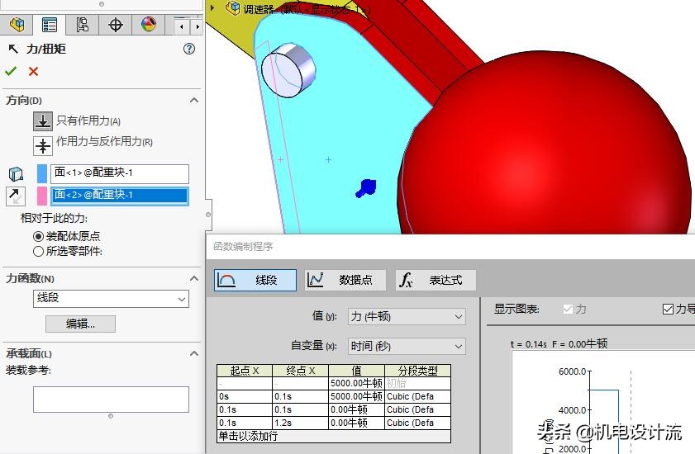Click the 初始 row 5000.00牛顿 value cell
Screen dimensions: 695x454
[x=356, y=383]
